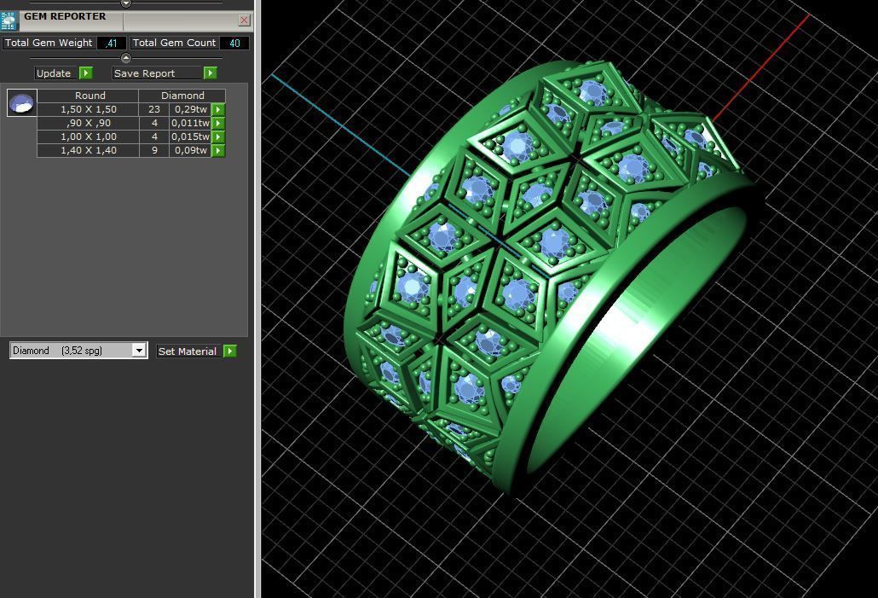Screen dimensions: 878x598
Task: Click green arrow next to Update
Action: [x=86, y=73]
